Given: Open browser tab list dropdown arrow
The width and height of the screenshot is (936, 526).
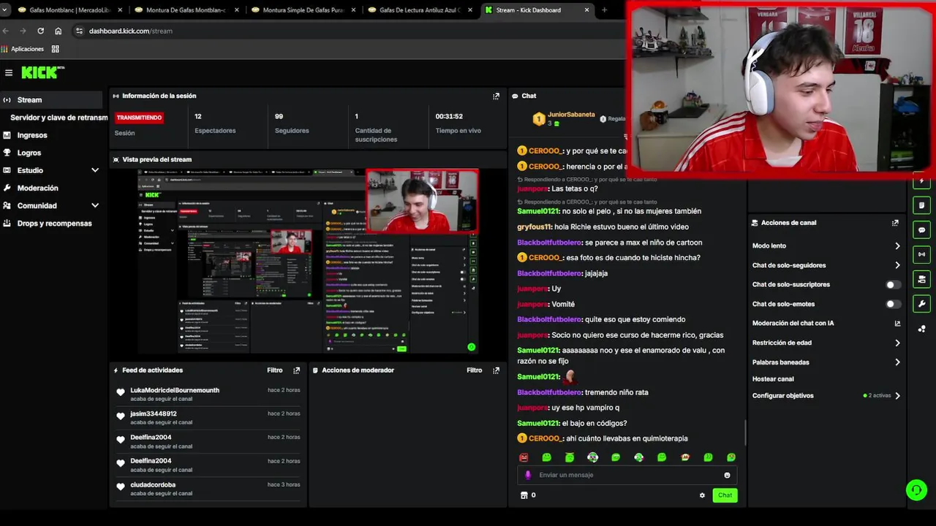Looking at the screenshot, I should (5, 10).
